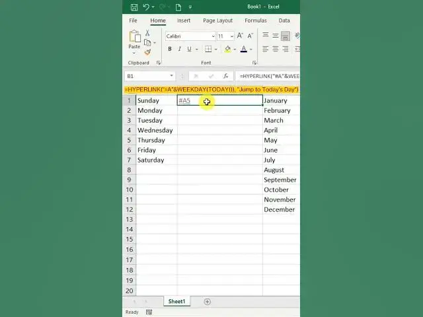This screenshot has height=317, width=423.
Task: Select the row 5 header
Action: (x=129, y=140)
